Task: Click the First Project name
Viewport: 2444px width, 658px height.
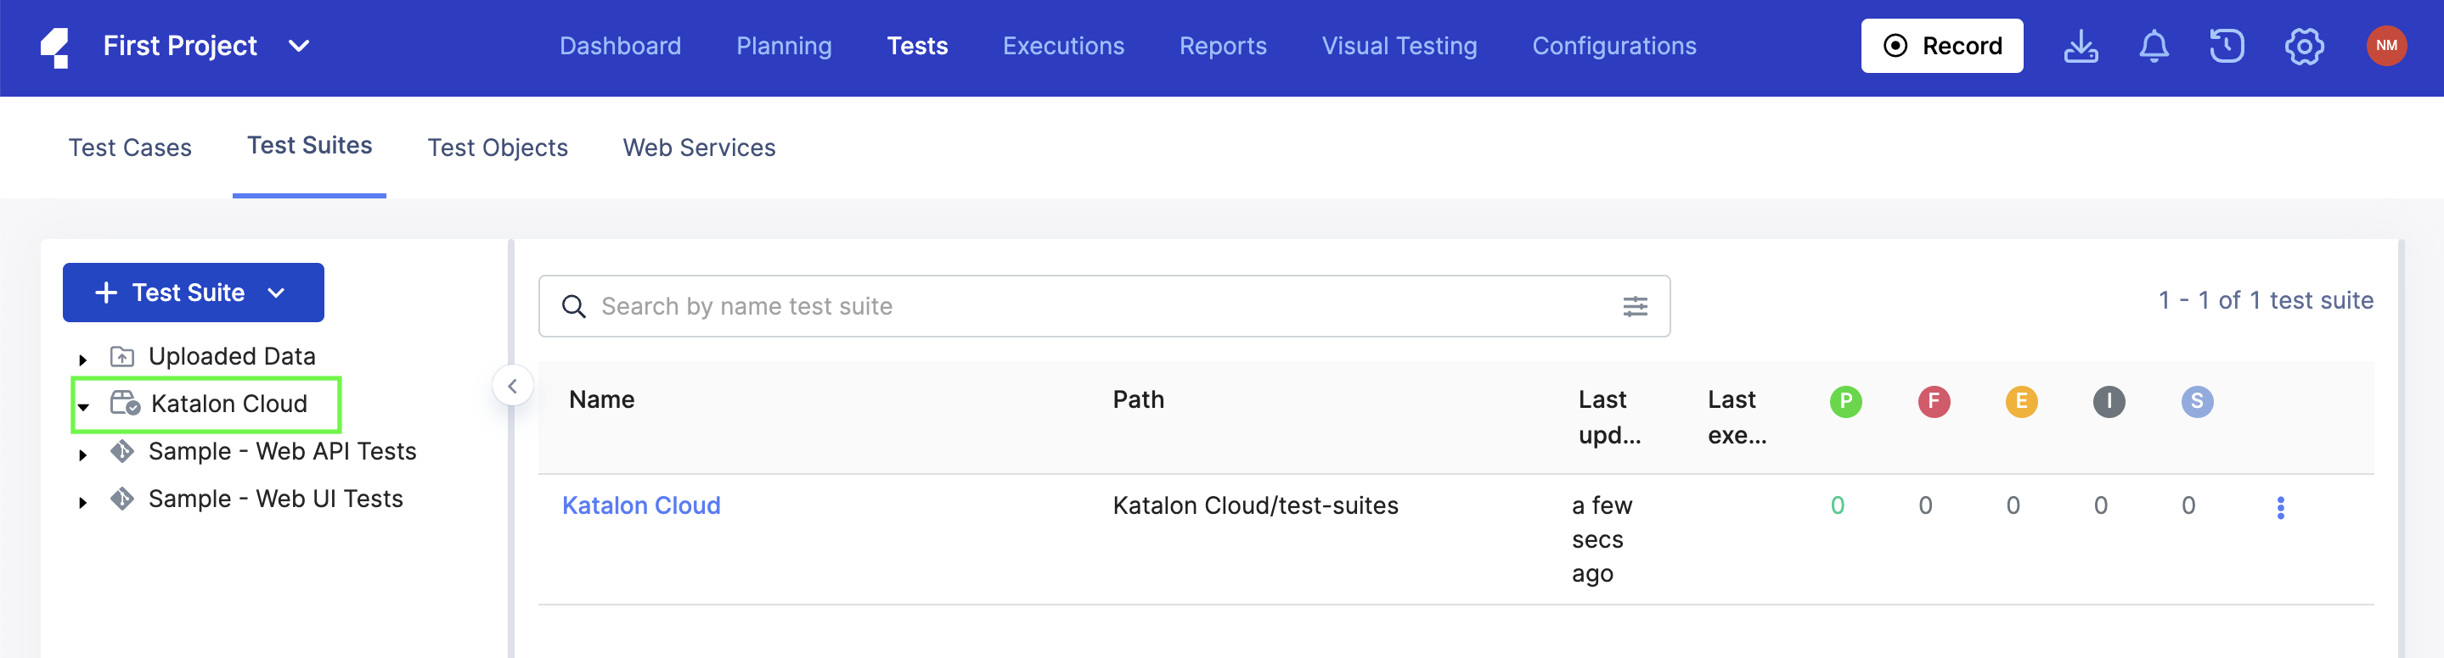Action: (x=179, y=47)
